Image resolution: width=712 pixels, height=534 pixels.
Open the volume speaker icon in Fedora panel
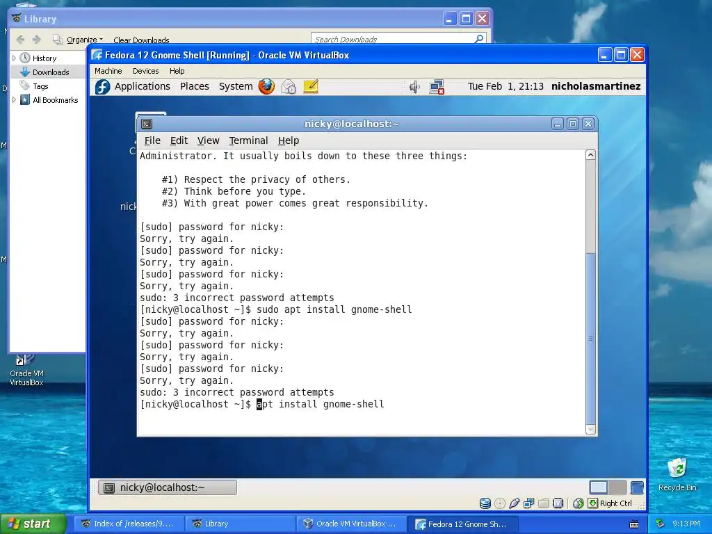[x=414, y=87]
